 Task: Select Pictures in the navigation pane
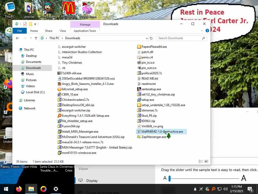[31, 80]
